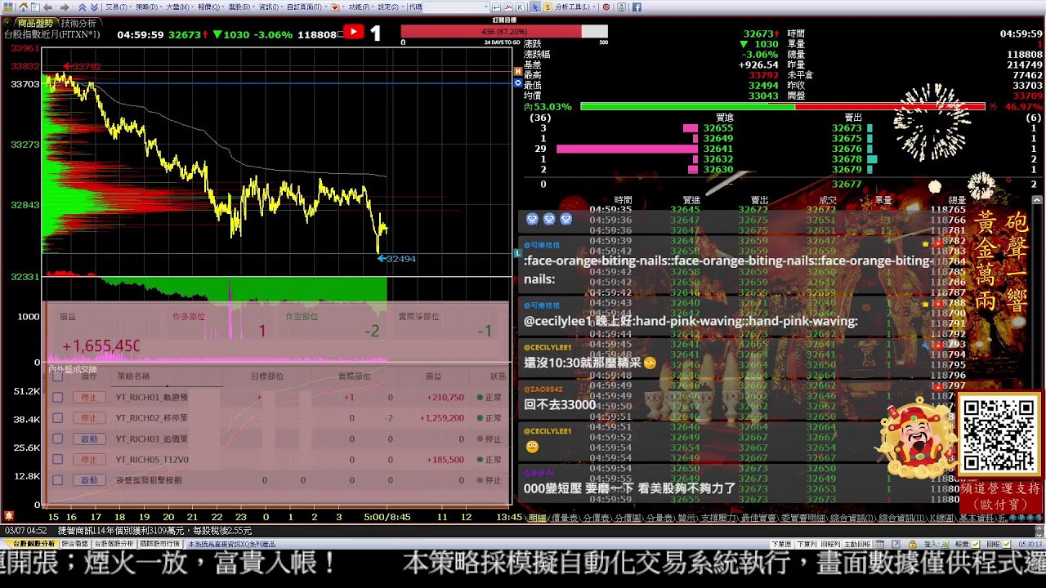Switch to the 商品盤勢 tab
Image resolution: width=1046 pixels, height=588 pixels.
click(x=35, y=24)
